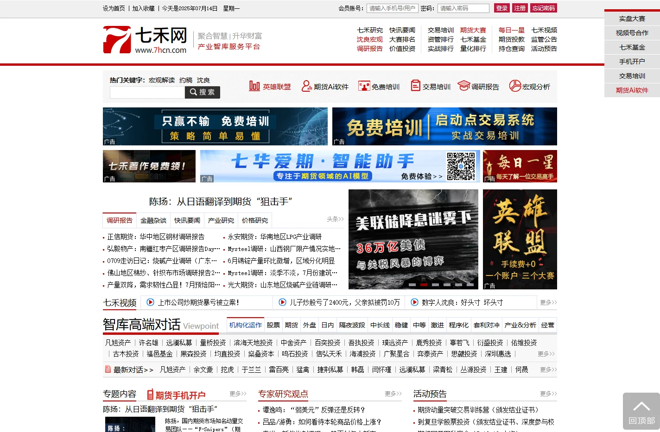Click the 美联储降息迷雾下 slide image
Viewport: 660px width, 432px height.
coord(413,239)
